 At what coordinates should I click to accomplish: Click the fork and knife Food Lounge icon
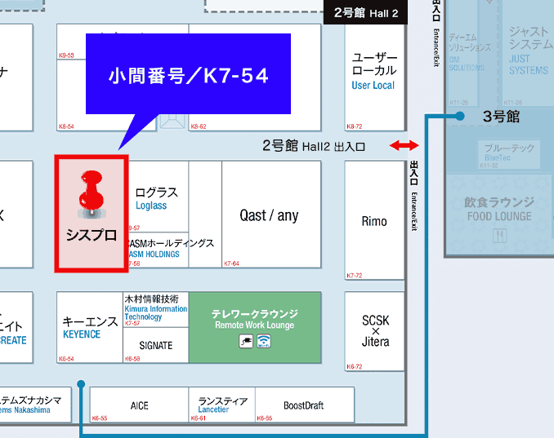coord(499,236)
